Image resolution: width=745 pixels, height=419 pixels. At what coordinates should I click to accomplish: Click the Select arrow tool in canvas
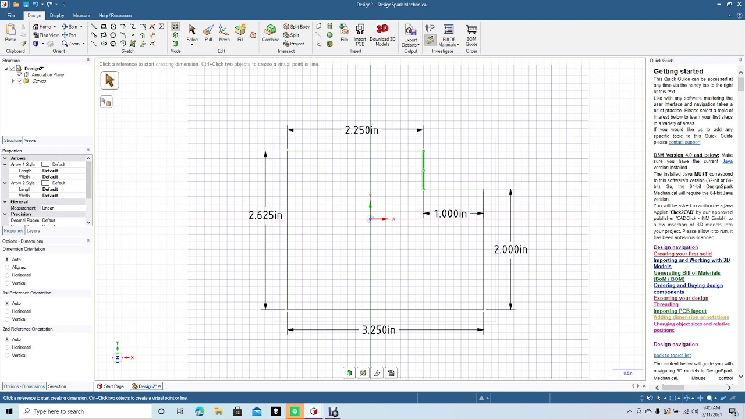click(109, 81)
